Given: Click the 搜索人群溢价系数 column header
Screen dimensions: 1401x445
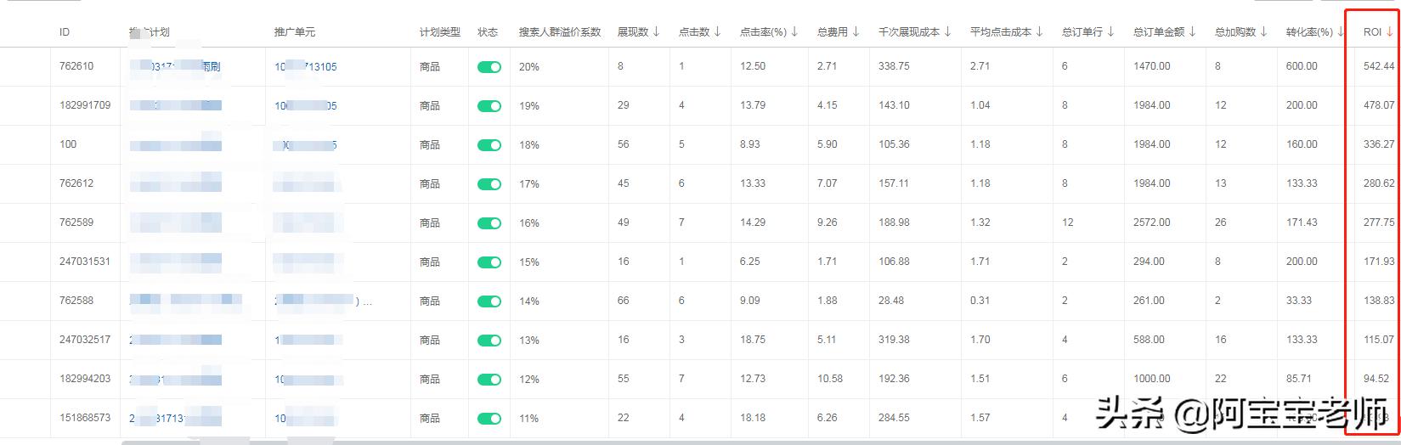Looking at the screenshot, I should (560, 31).
